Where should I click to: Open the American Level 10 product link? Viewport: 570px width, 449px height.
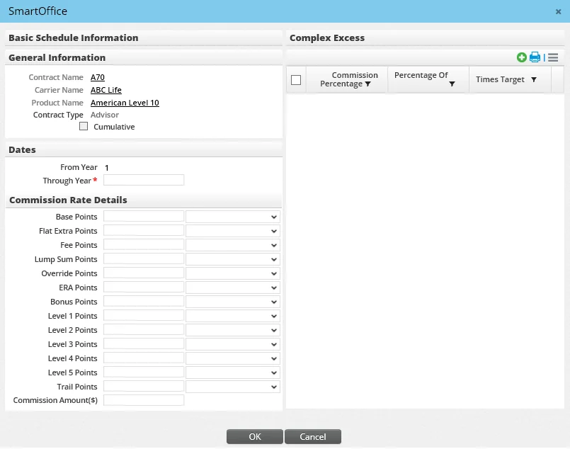(x=125, y=103)
